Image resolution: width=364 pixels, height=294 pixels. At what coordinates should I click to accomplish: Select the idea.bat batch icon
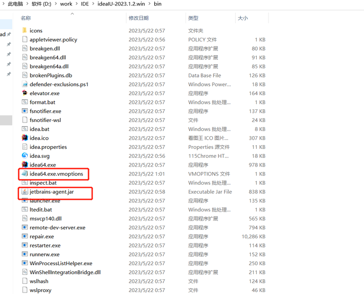(x=25, y=129)
